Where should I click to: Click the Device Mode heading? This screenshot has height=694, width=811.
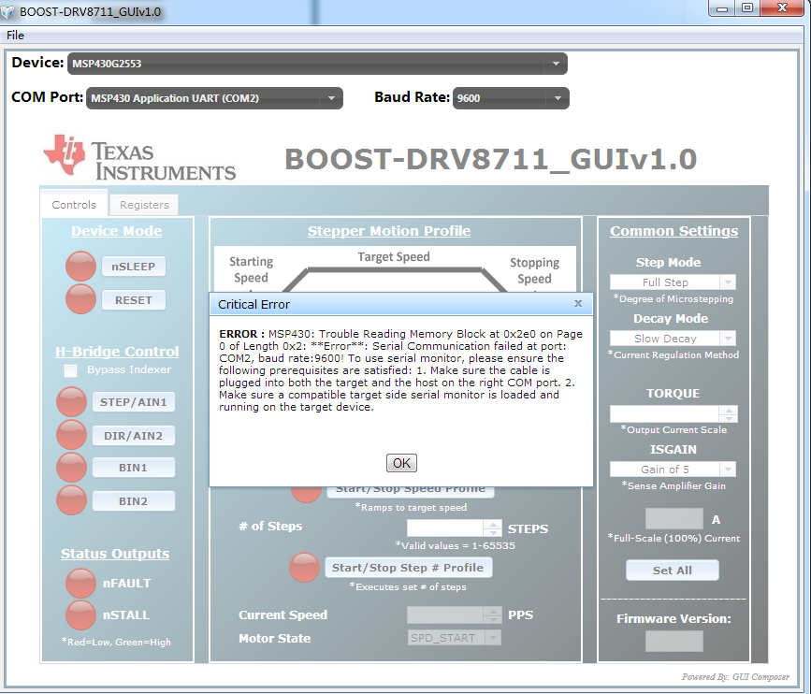click(116, 231)
